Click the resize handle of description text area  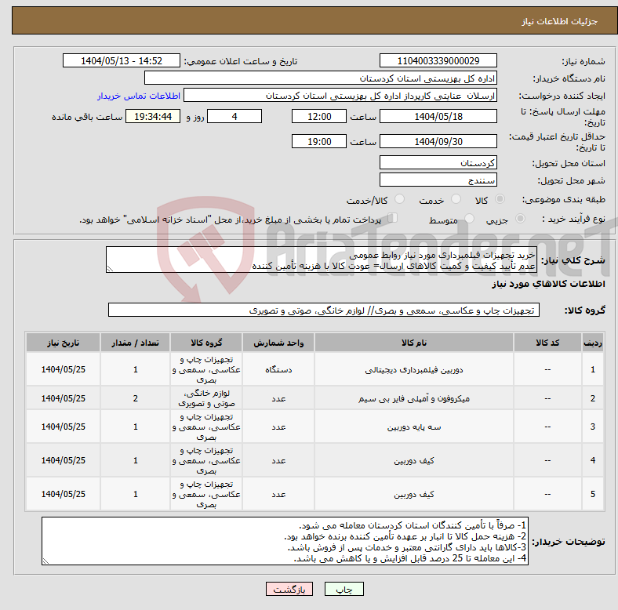110,269
